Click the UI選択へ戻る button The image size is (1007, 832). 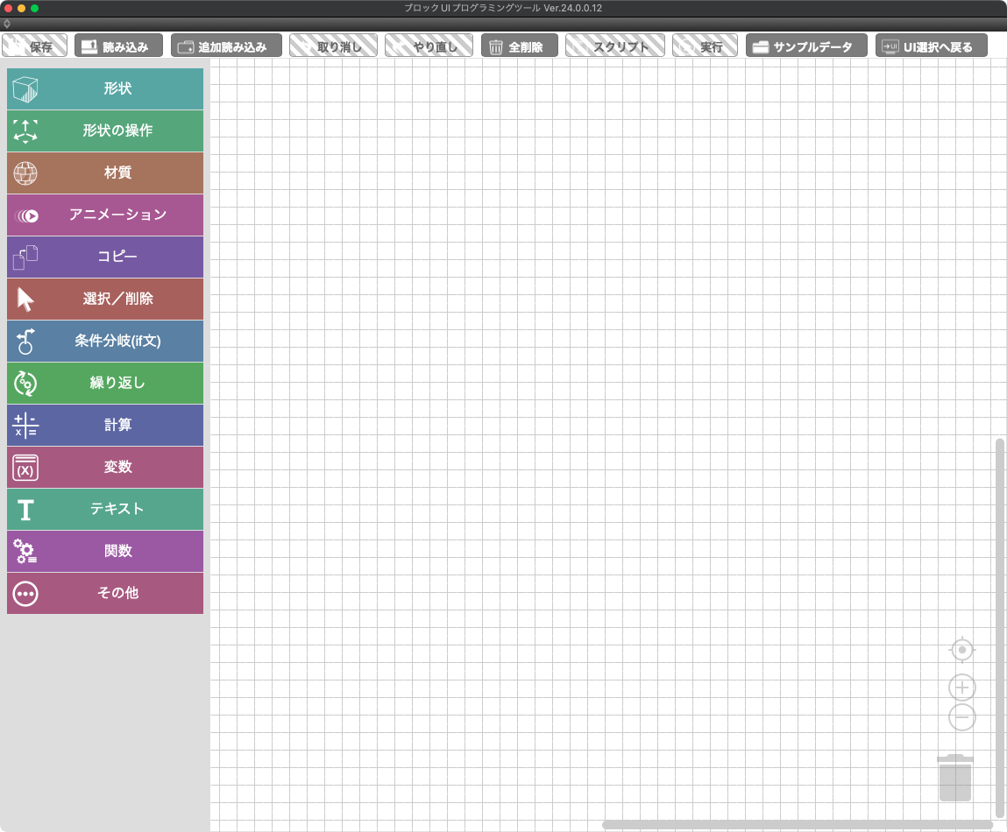[932, 46]
